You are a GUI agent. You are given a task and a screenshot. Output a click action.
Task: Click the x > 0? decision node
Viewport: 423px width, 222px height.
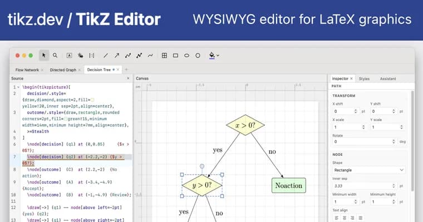coord(245,125)
